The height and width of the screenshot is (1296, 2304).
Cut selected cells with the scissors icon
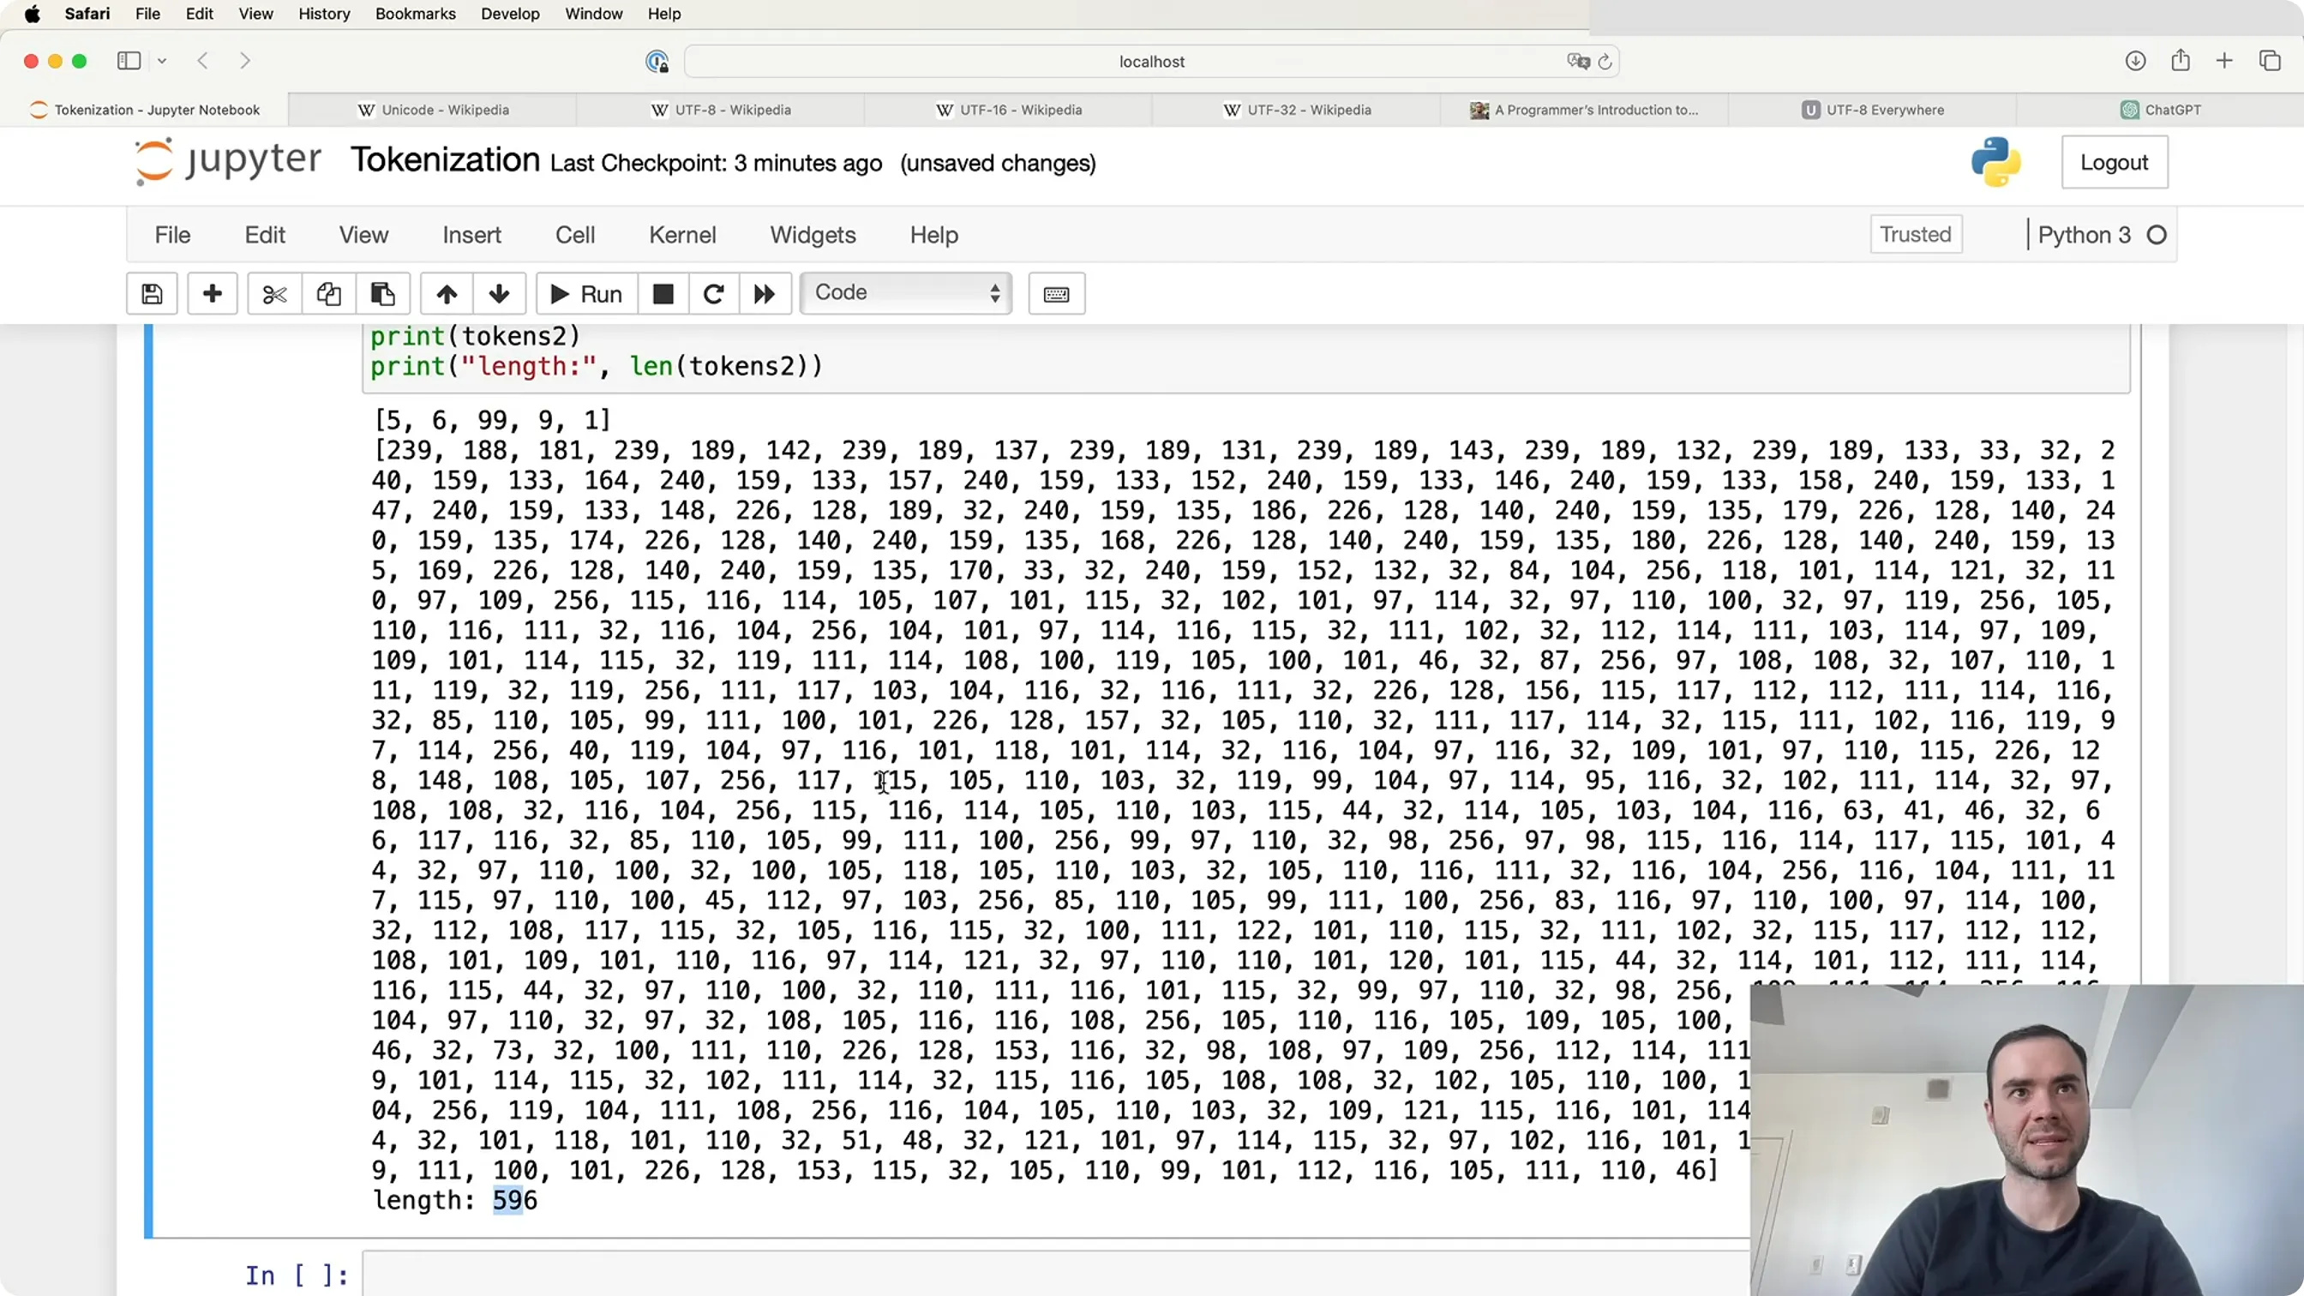coord(274,293)
